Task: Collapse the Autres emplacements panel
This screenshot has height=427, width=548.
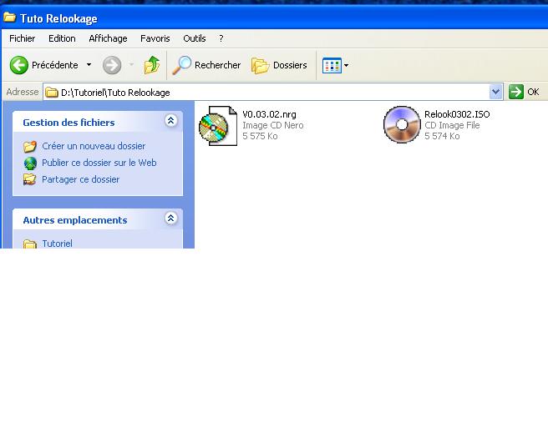Action: 171,219
